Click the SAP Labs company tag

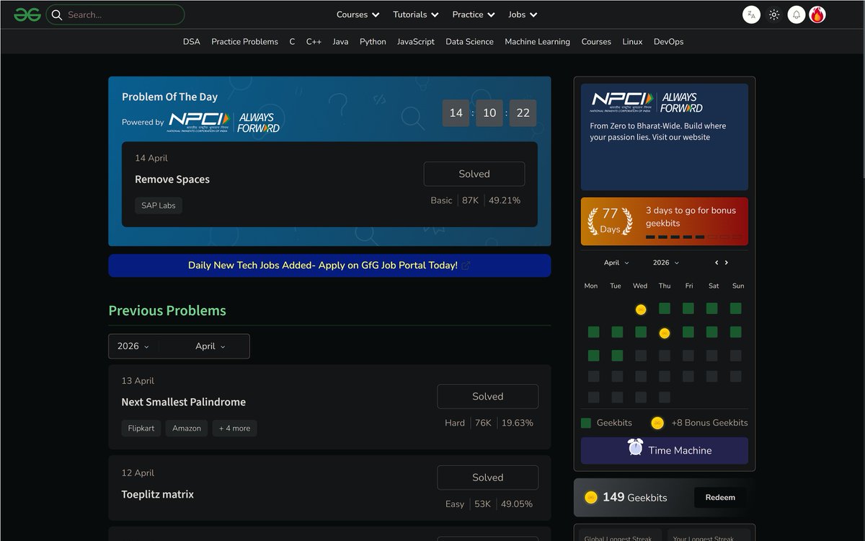point(159,206)
